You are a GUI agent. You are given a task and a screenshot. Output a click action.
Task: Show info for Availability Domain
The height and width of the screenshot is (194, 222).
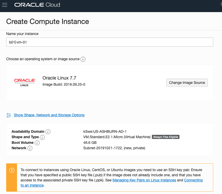tap(48, 131)
